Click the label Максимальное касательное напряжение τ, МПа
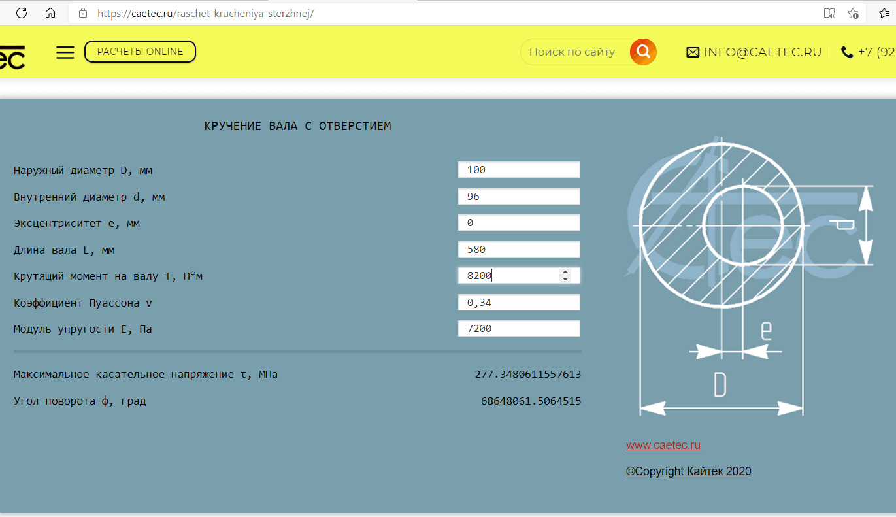 pyautogui.click(x=146, y=375)
